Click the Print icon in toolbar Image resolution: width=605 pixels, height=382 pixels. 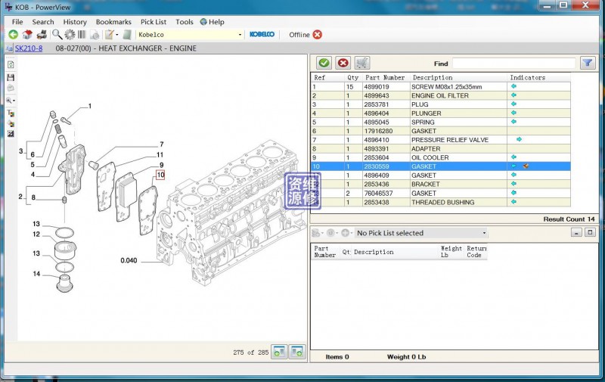(x=42, y=35)
